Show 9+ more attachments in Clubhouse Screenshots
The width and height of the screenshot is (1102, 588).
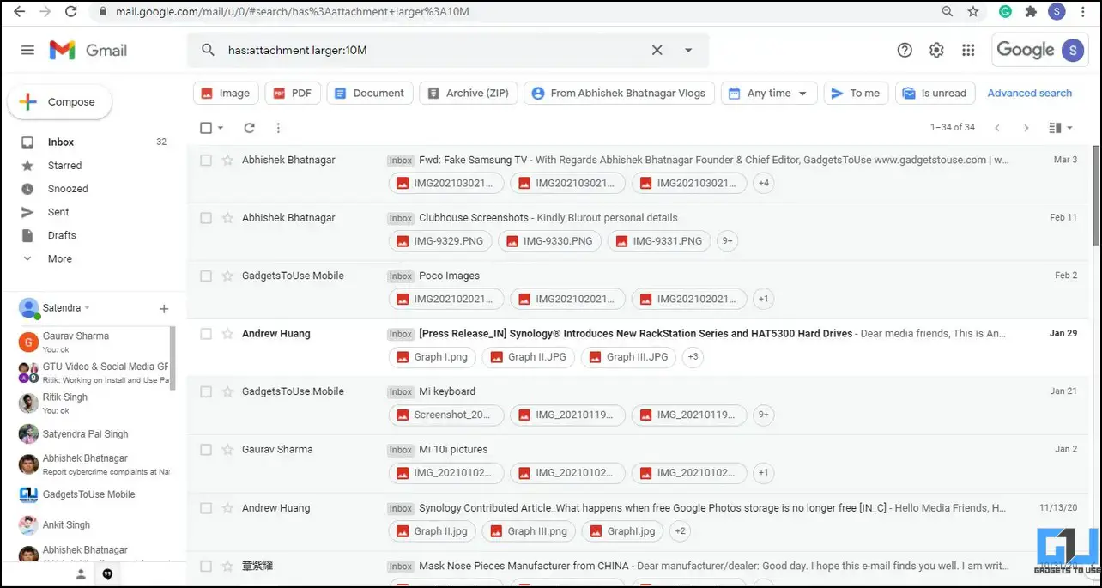[x=727, y=241]
